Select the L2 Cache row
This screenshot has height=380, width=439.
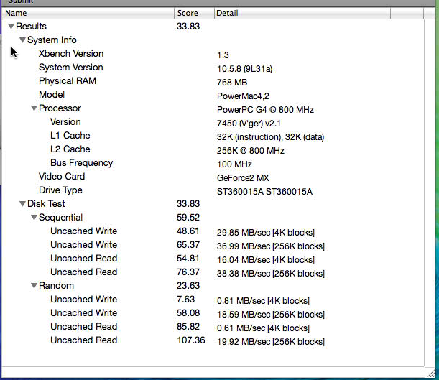pyautogui.click(x=213, y=149)
